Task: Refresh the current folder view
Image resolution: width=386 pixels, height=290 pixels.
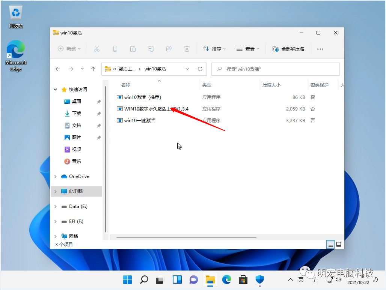Action: click(x=200, y=69)
